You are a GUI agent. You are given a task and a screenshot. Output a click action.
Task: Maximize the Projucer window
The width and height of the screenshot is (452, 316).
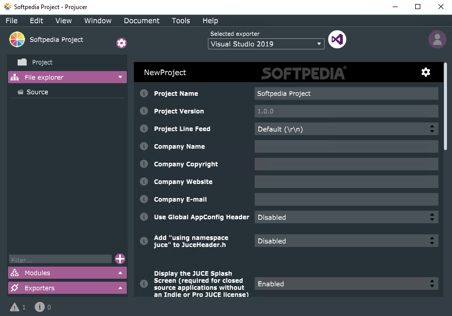[418, 7]
